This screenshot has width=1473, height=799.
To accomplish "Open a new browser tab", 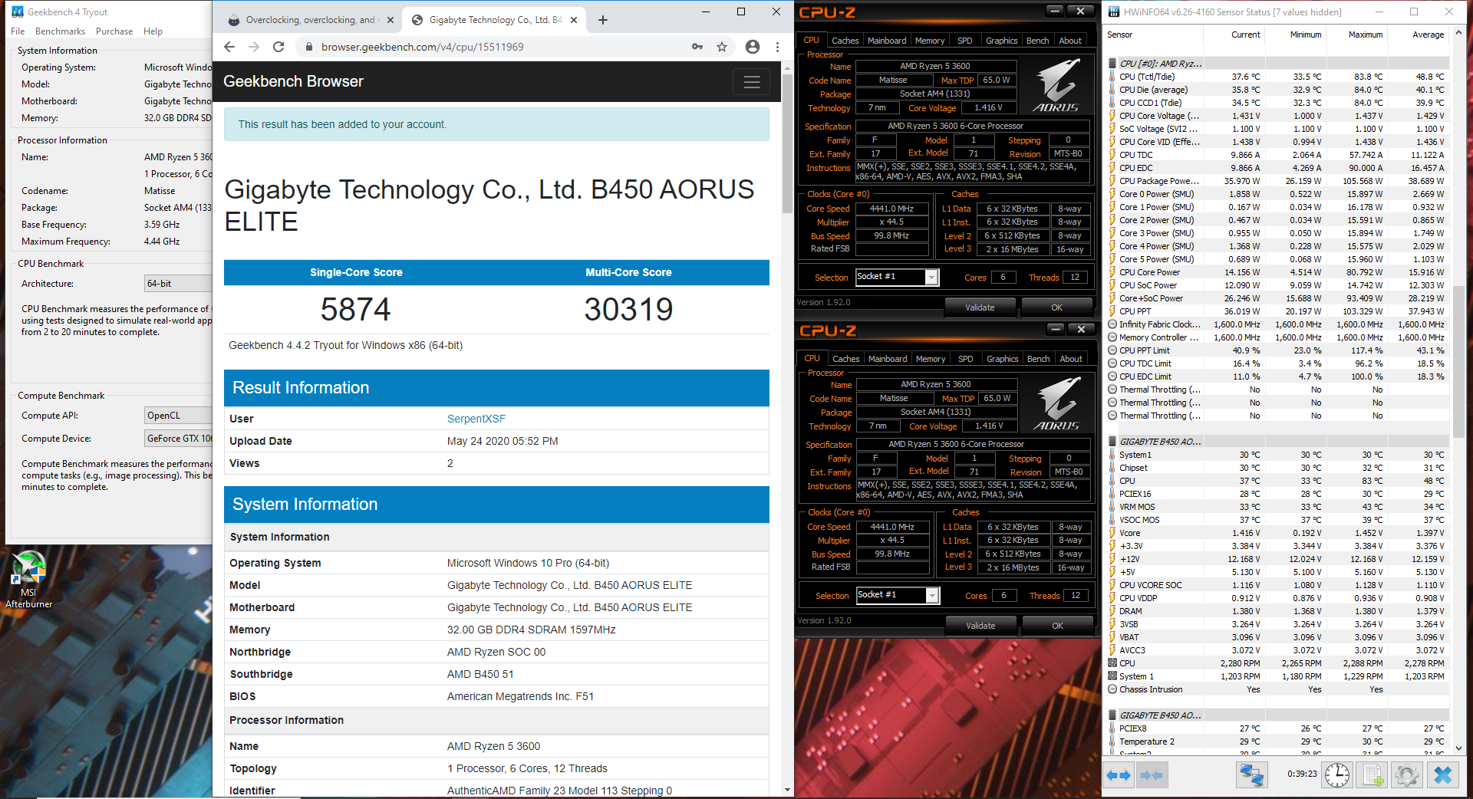I will point(603,20).
